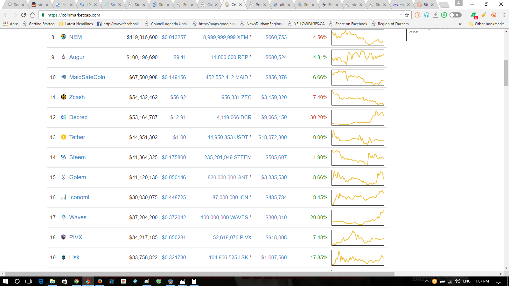Click Iconomi change 9.45%
Image resolution: width=509 pixels, height=286 pixels.
(320, 197)
